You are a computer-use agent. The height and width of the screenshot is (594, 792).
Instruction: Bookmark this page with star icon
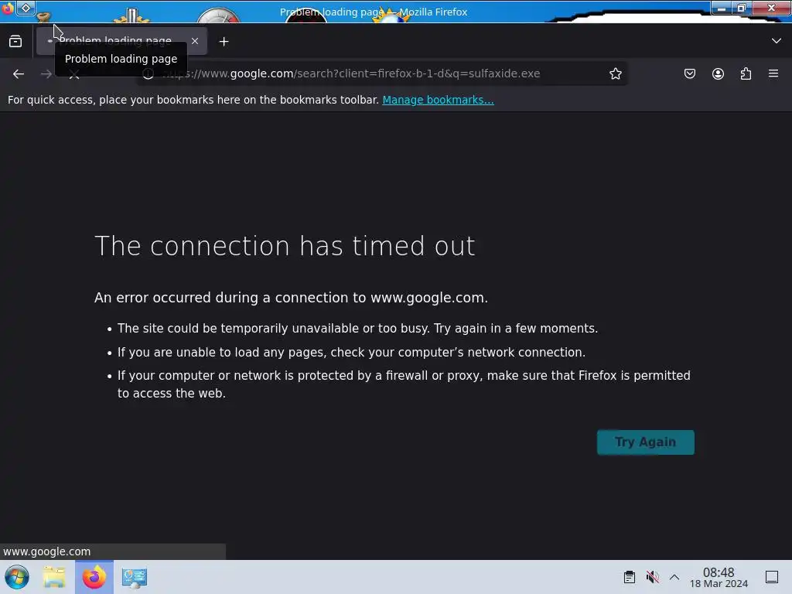tap(615, 73)
